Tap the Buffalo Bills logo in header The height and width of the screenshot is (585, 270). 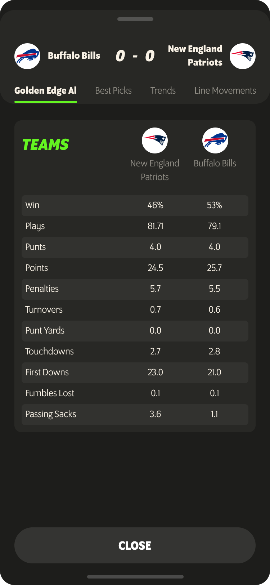coord(27,56)
